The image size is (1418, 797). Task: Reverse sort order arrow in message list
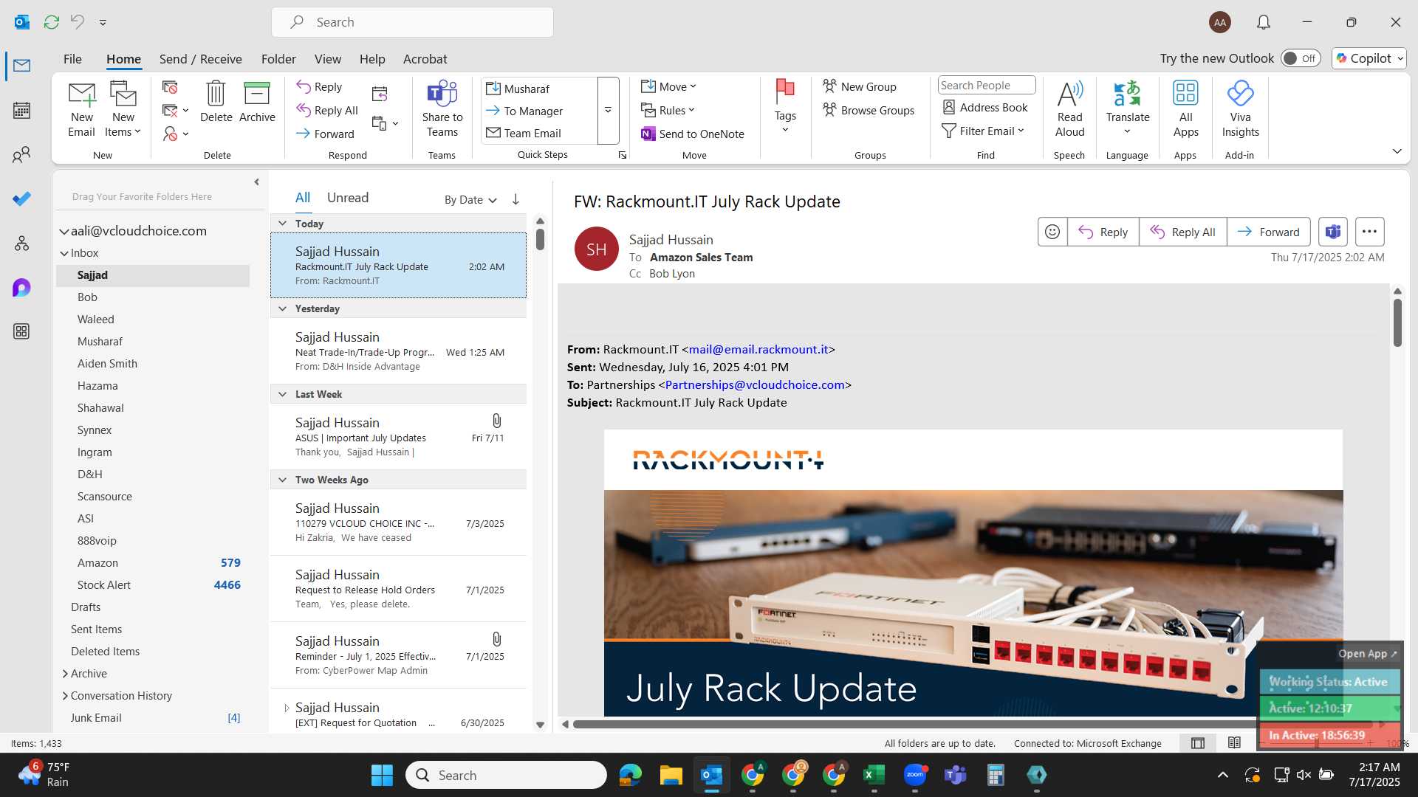pyautogui.click(x=516, y=199)
